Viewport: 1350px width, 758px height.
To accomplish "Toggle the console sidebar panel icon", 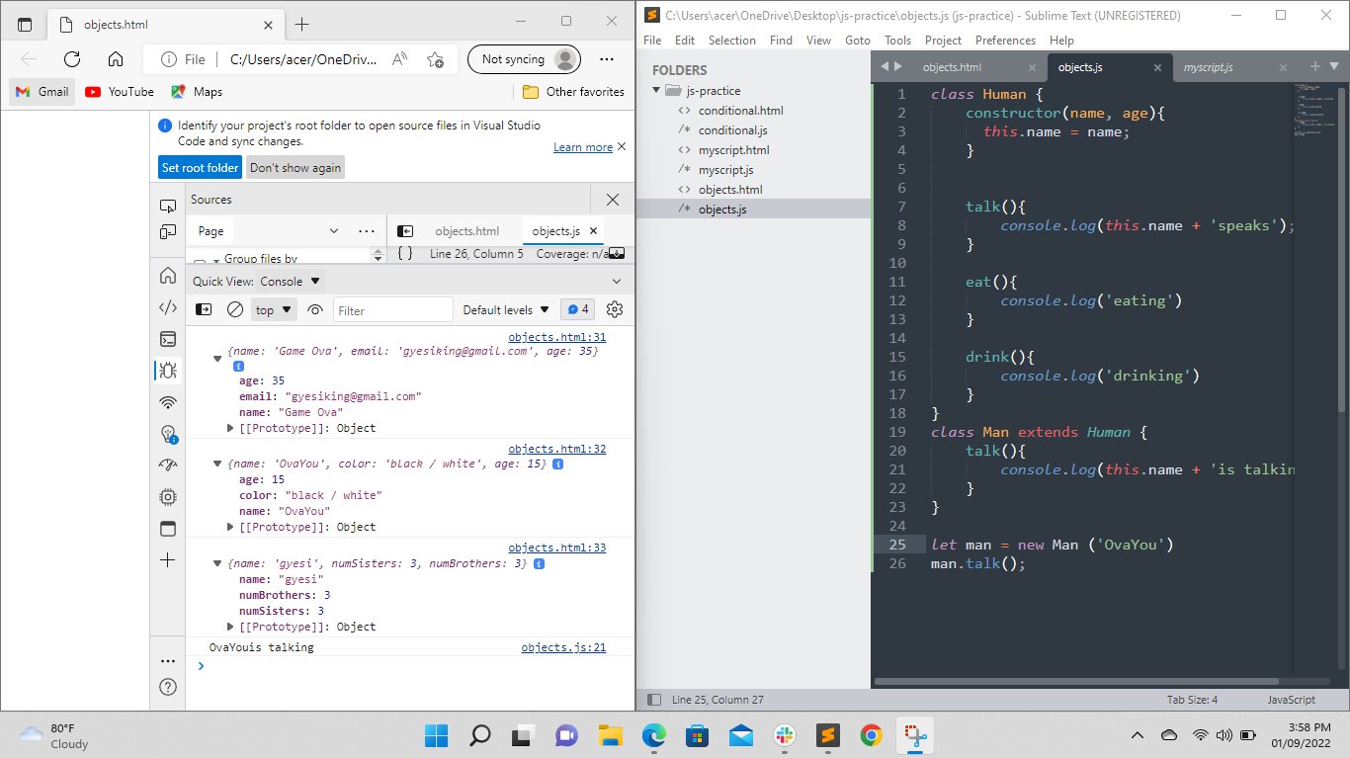I will 204,309.
